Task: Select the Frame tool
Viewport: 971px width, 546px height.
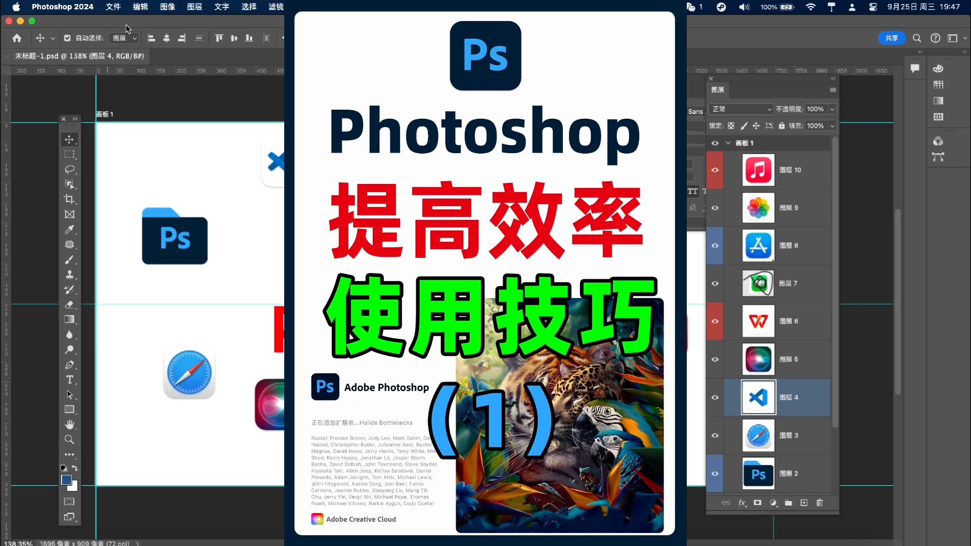Action: coord(69,214)
